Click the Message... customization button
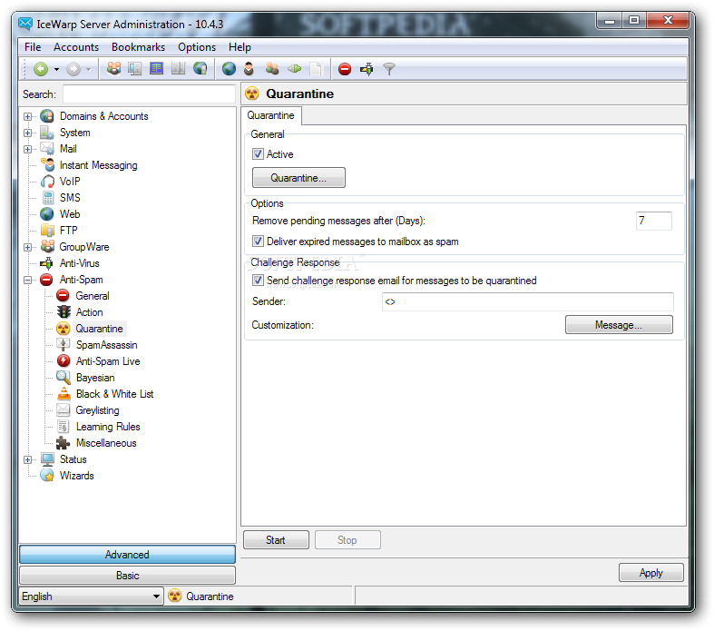Screen dimensions: 714x631 (619, 325)
